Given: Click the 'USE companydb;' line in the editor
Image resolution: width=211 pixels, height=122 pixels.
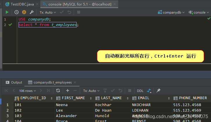Looking at the screenshot, I should pyautogui.click(x=35, y=19).
